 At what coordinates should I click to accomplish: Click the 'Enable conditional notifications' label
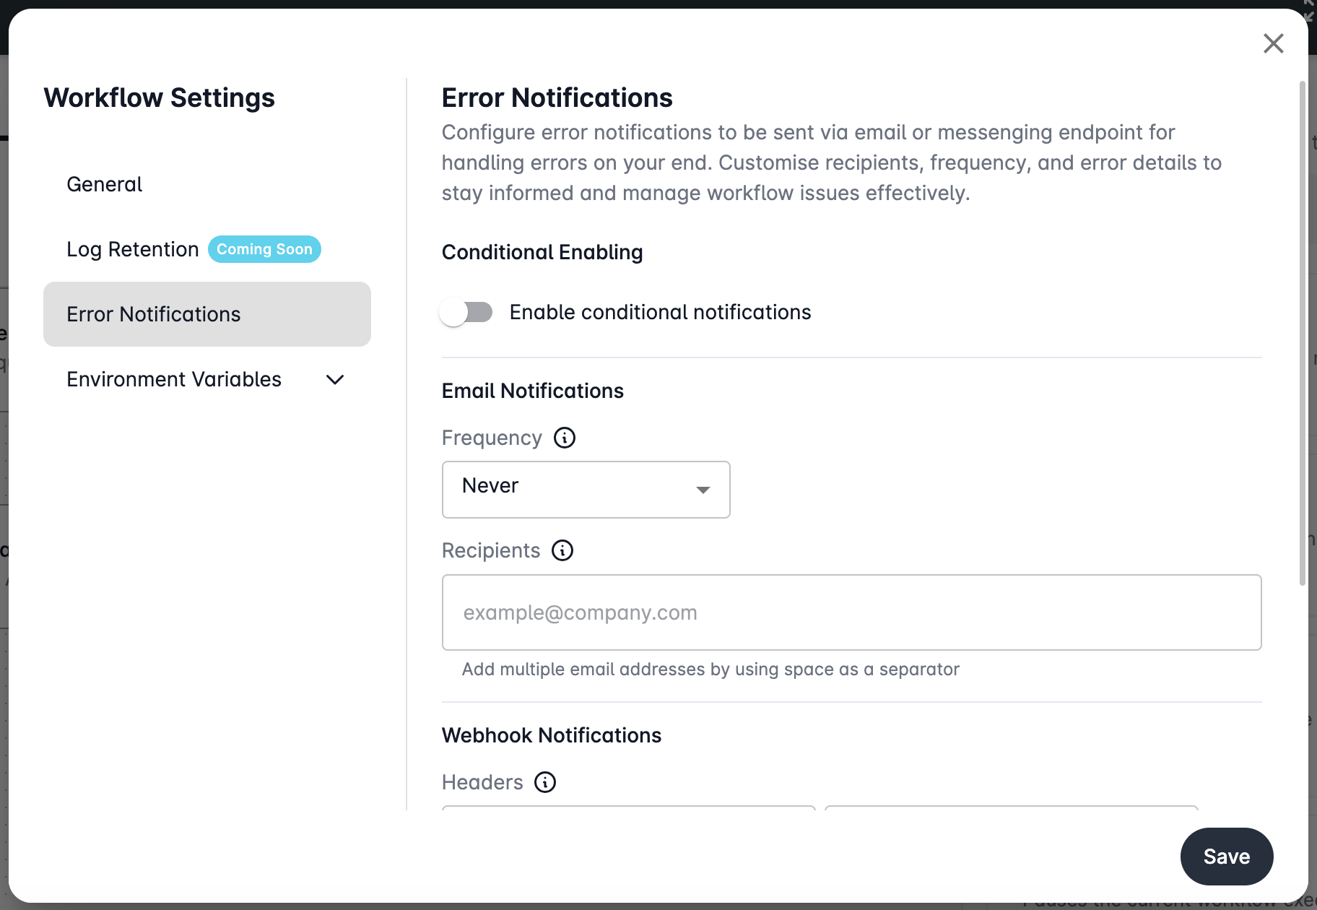[x=660, y=312]
